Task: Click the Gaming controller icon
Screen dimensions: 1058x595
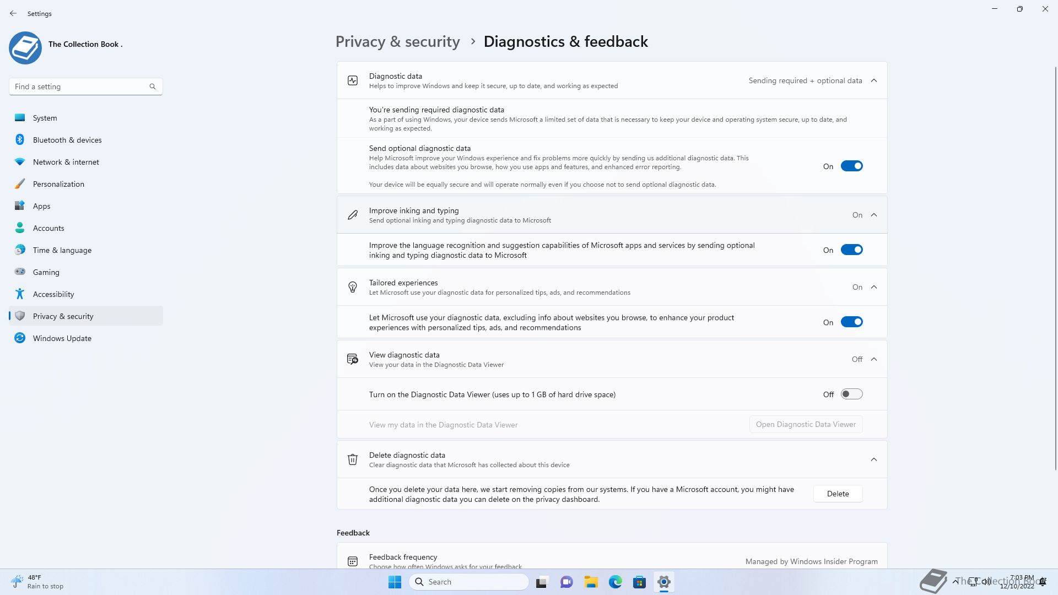Action: [20, 272]
